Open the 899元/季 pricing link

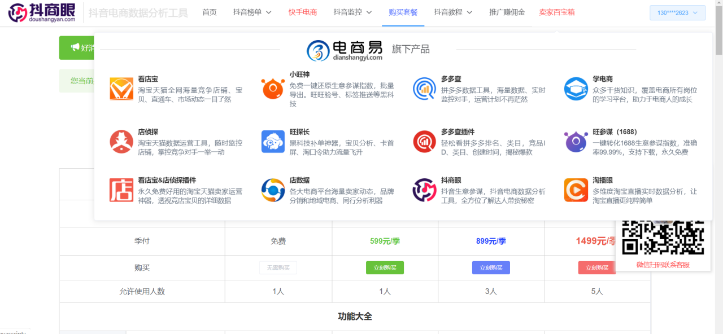pos(491,241)
